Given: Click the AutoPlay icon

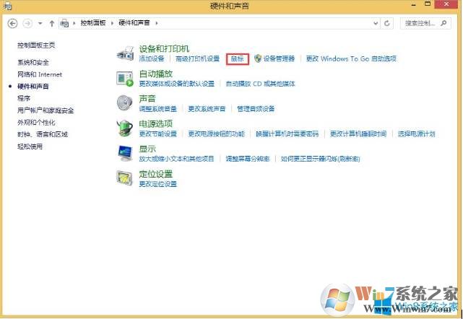Looking at the screenshot, I should (125, 79).
